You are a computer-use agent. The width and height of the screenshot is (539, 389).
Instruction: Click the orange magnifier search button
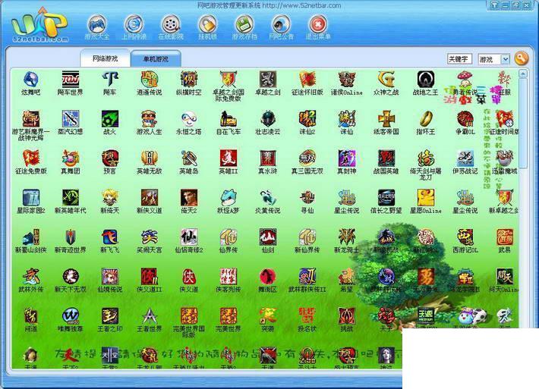pos(521,58)
